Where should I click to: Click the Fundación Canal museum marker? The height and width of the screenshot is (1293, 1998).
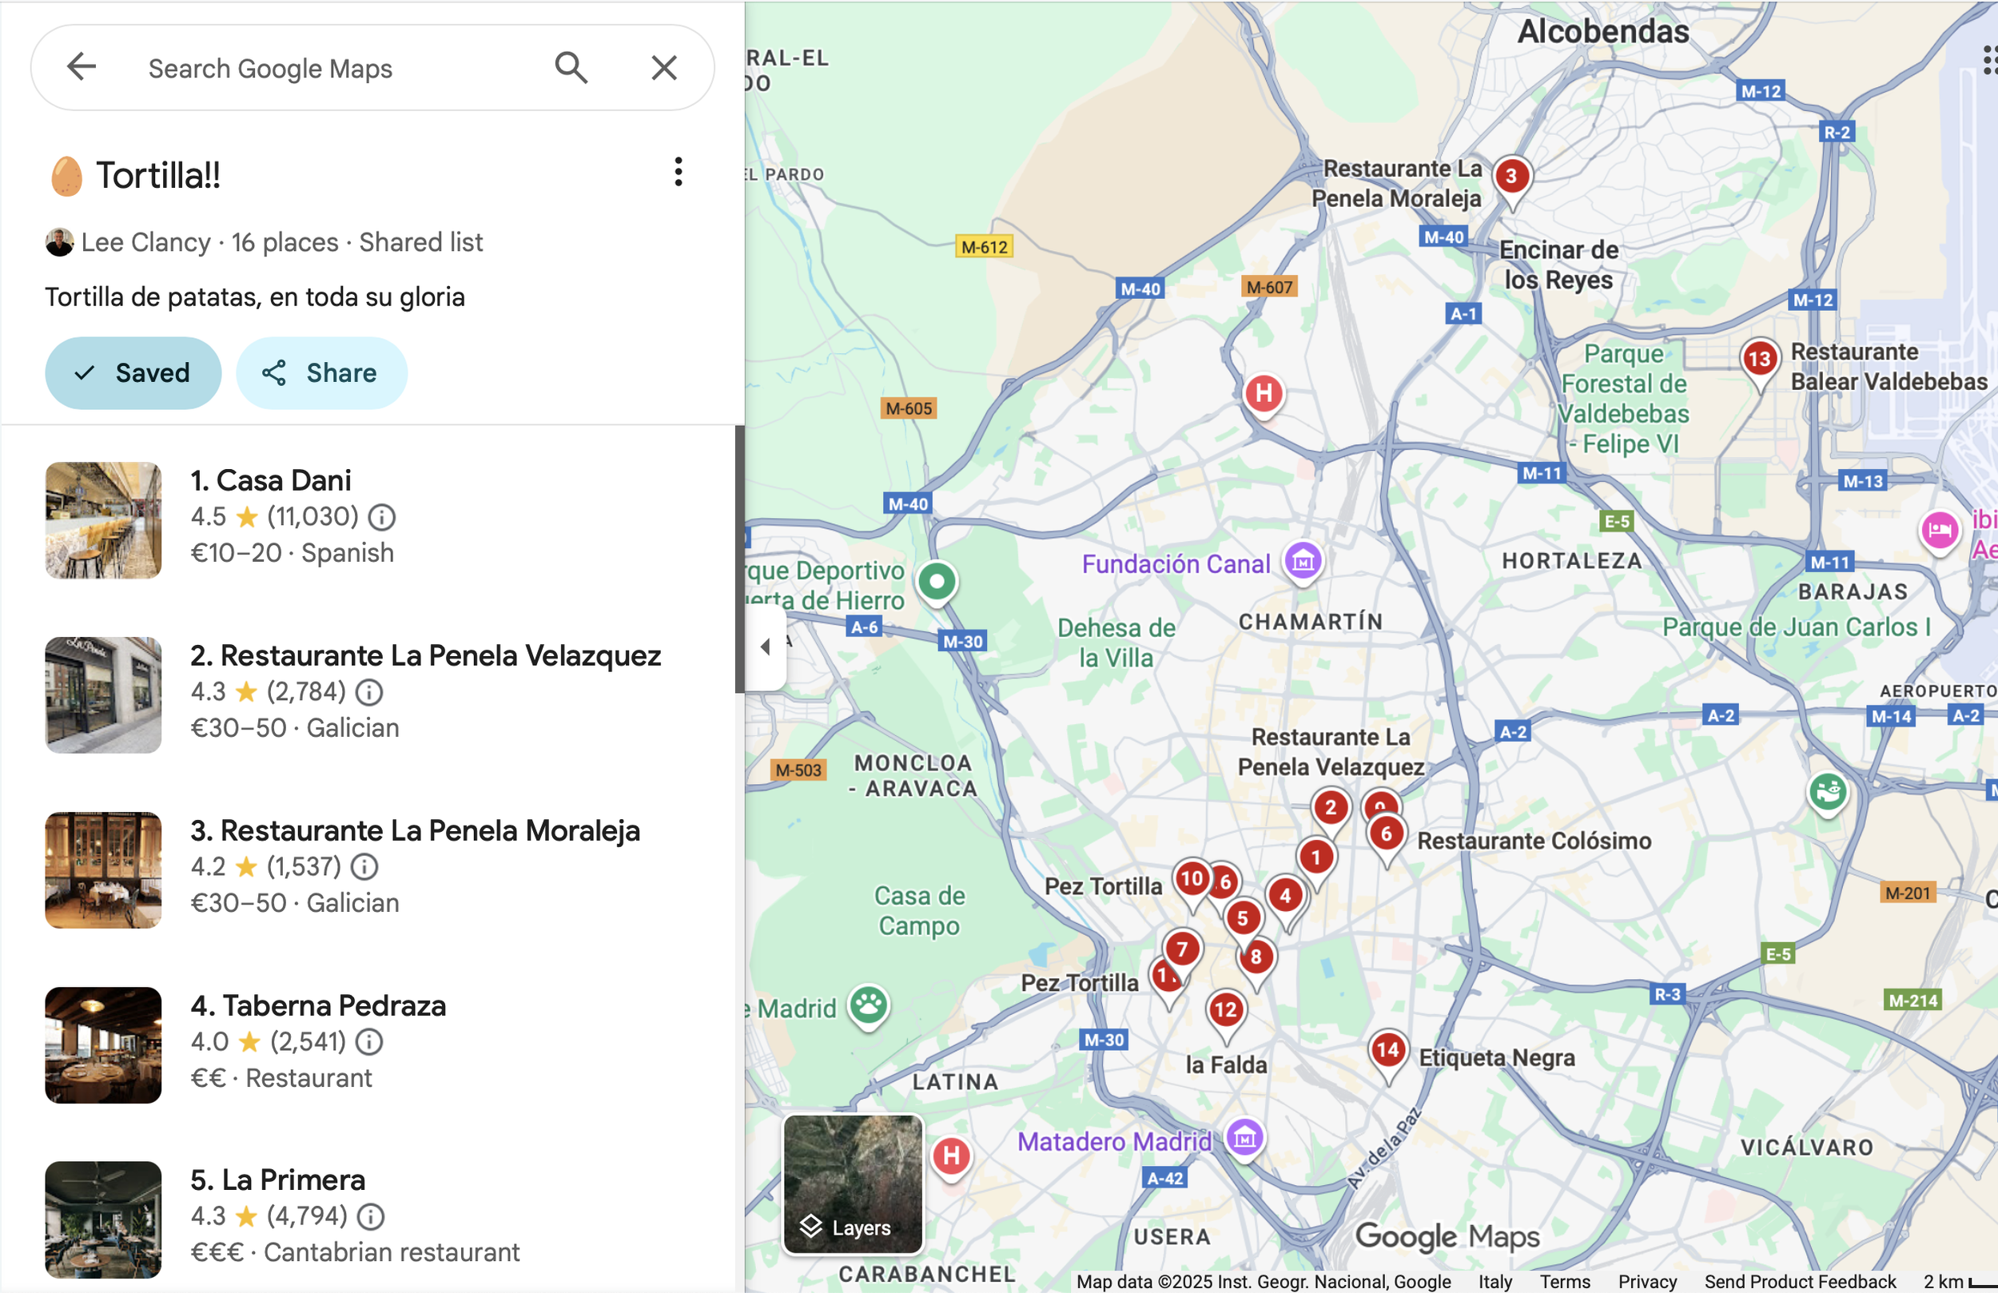pyautogui.click(x=1303, y=562)
